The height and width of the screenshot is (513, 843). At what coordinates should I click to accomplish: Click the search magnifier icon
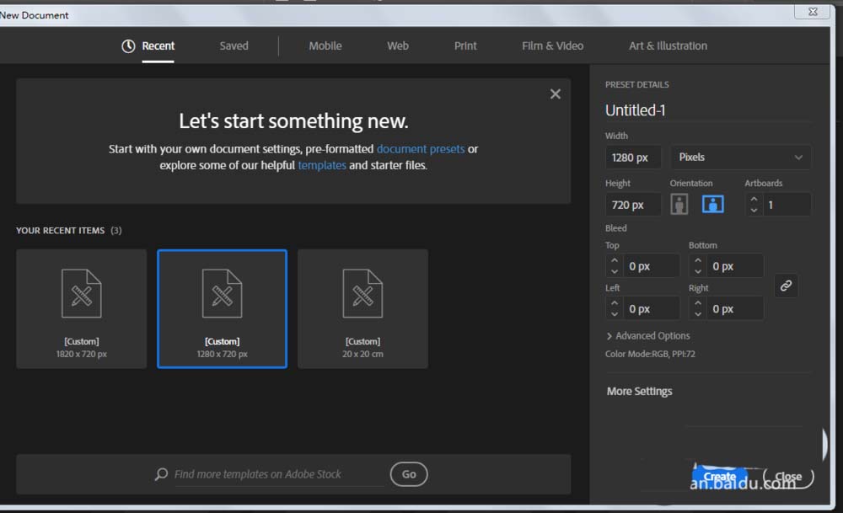pyautogui.click(x=161, y=474)
